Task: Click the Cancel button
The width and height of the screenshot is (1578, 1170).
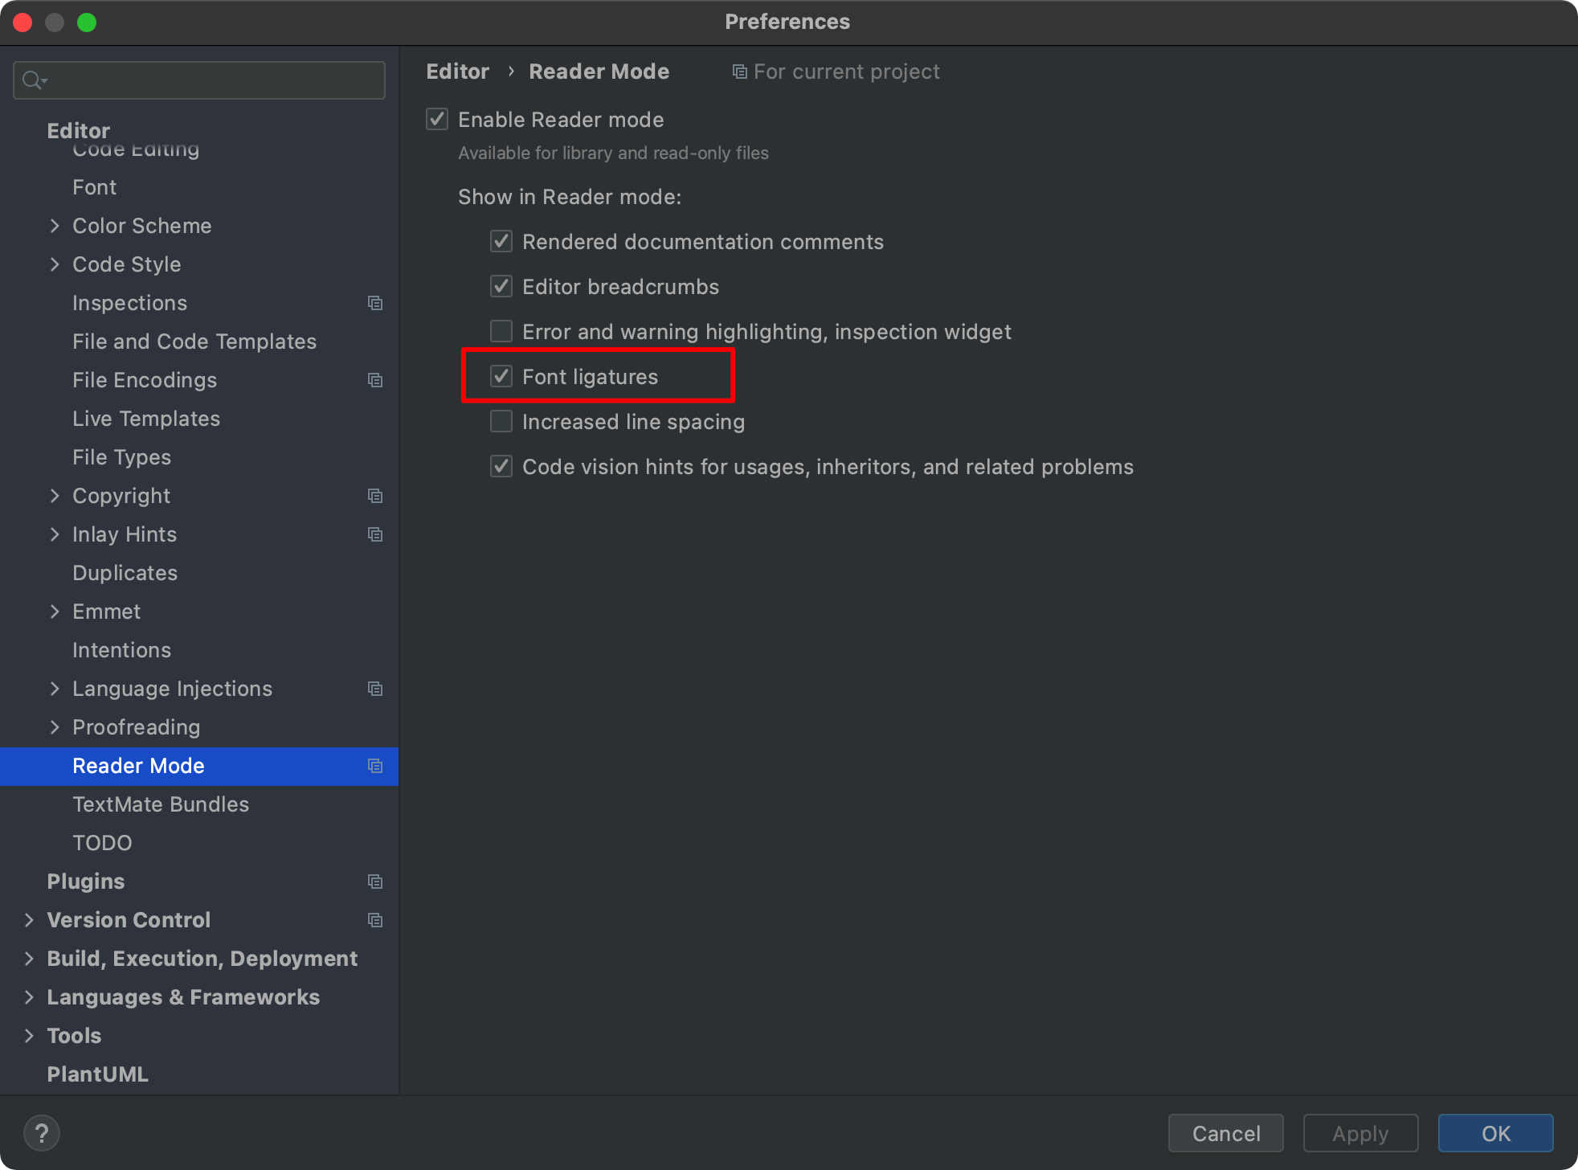Action: pyautogui.click(x=1227, y=1132)
